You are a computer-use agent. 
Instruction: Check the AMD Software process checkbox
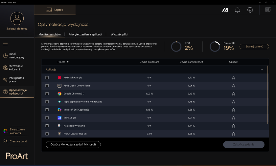(x=47, y=78)
